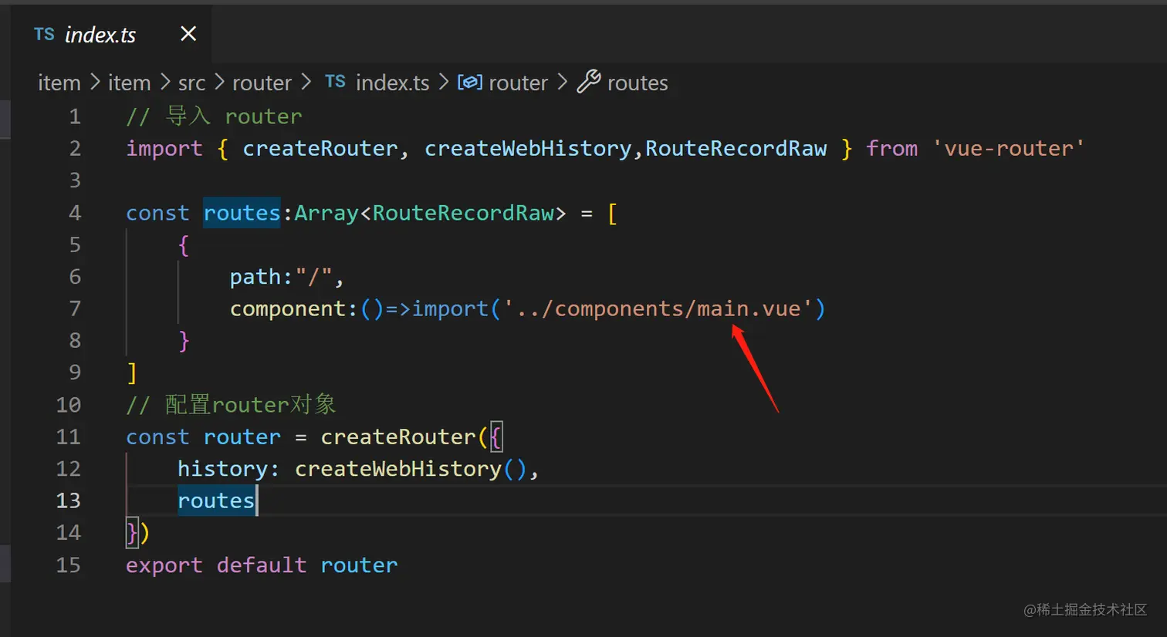Place cursor in the '// 导入 router' comment
This screenshot has height=637, width=1167.
click(214, 116)
